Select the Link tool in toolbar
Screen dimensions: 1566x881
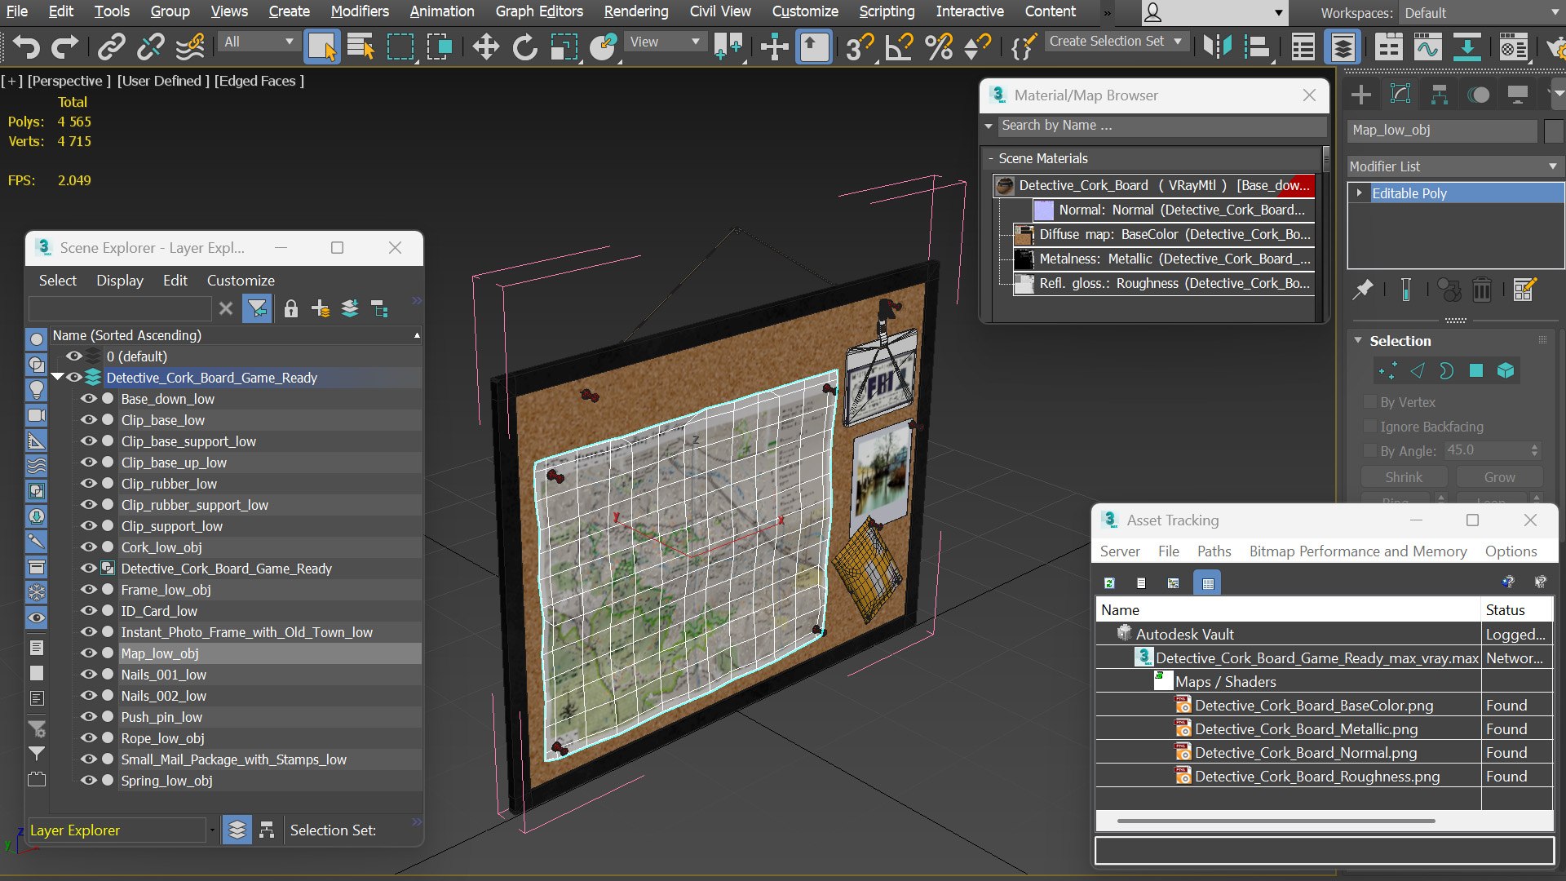111,46
